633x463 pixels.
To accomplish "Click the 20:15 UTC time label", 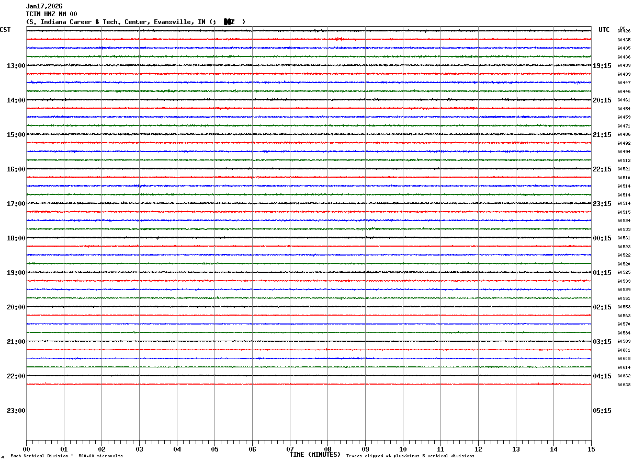I will click(602, 100).
